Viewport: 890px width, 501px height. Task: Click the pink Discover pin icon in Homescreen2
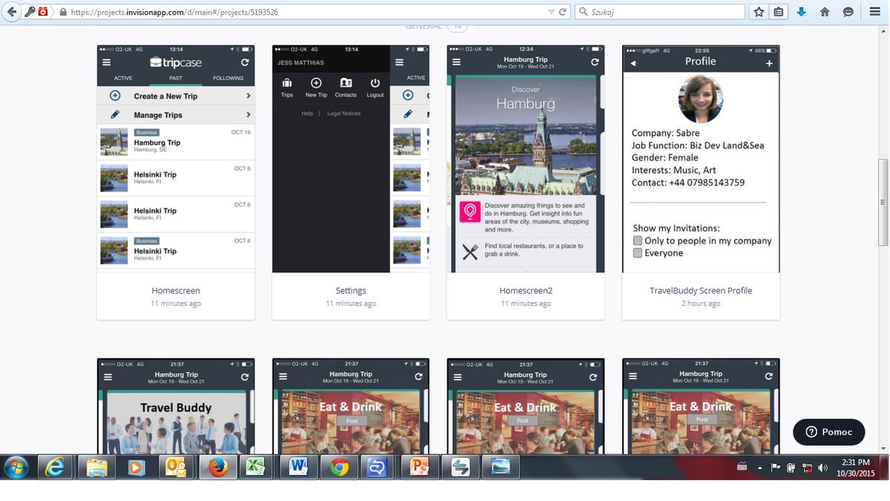coord(470,212)
